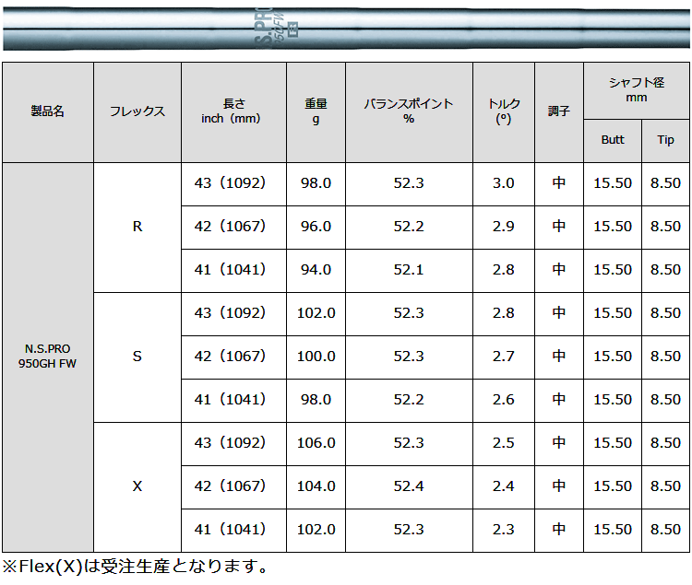Click the Butt sub-header
This screenshot has width=692, height=585.
point(613,141)
